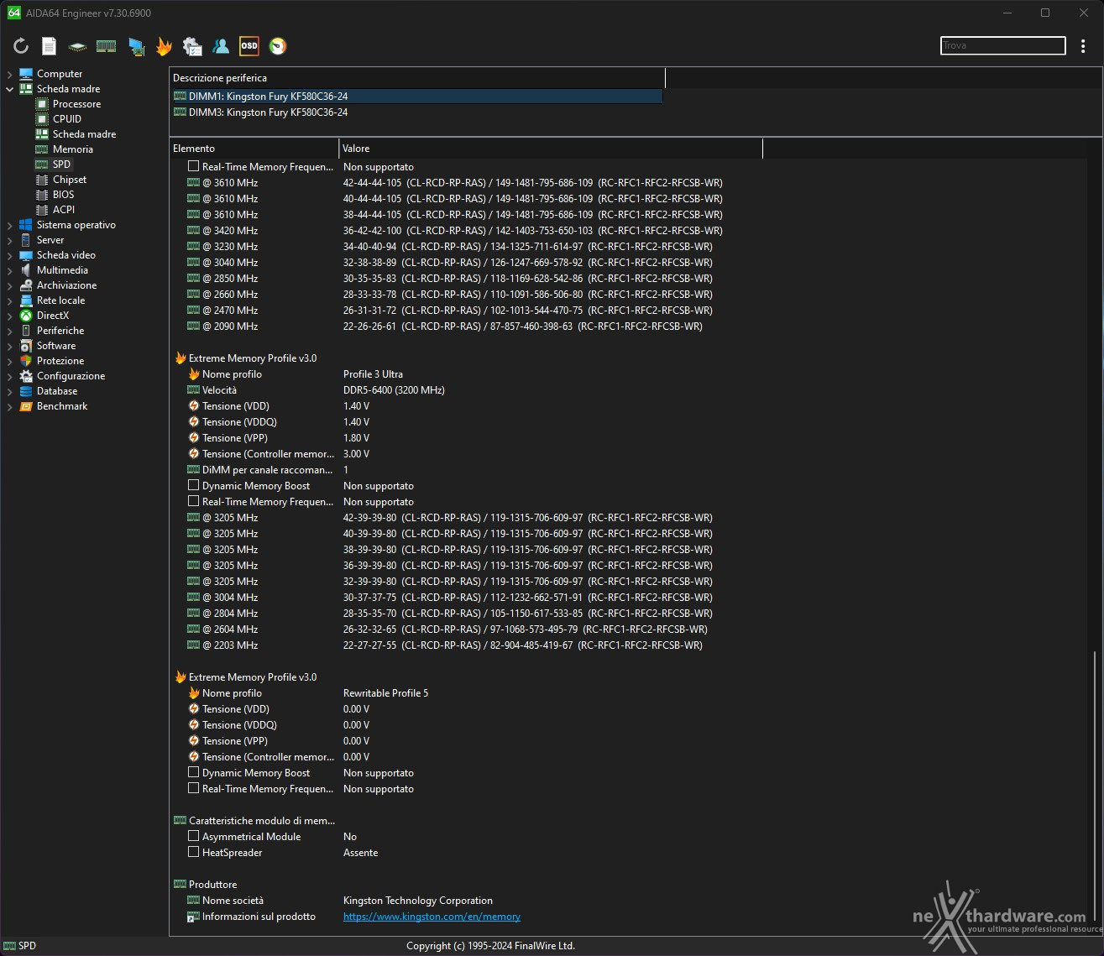Expand the Archiviazione tree node

tap(10, 285)
